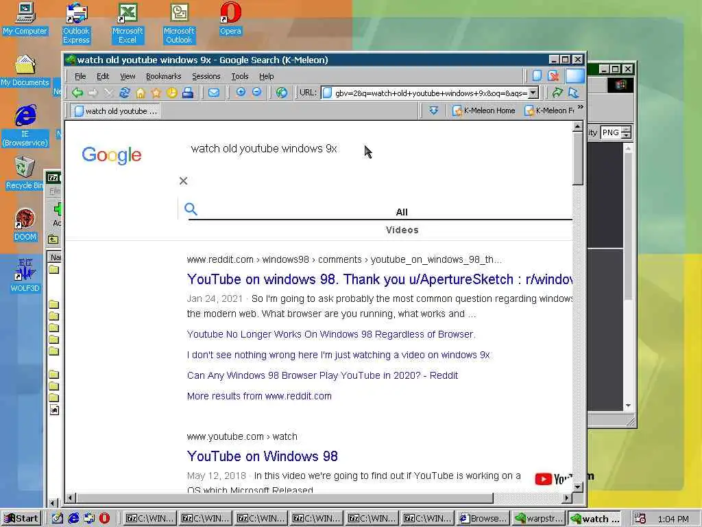This screenshot has height=527, width=702.
Task: Open the File menu
Action: click(x=80, y=76)
